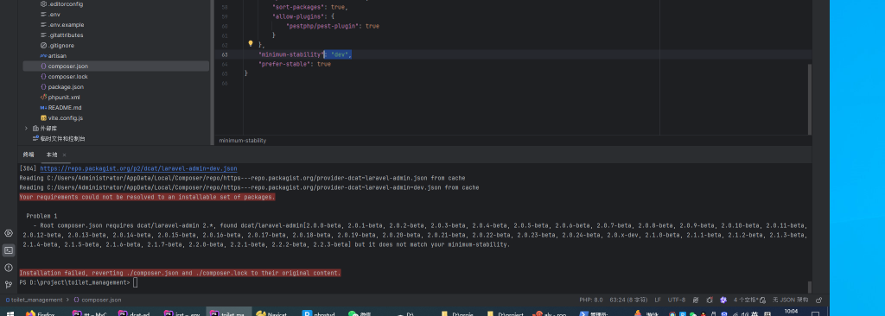This screenshot has height=316, width=885.
Task: Open the .editorconfig file in project tree
Action: 61,4
